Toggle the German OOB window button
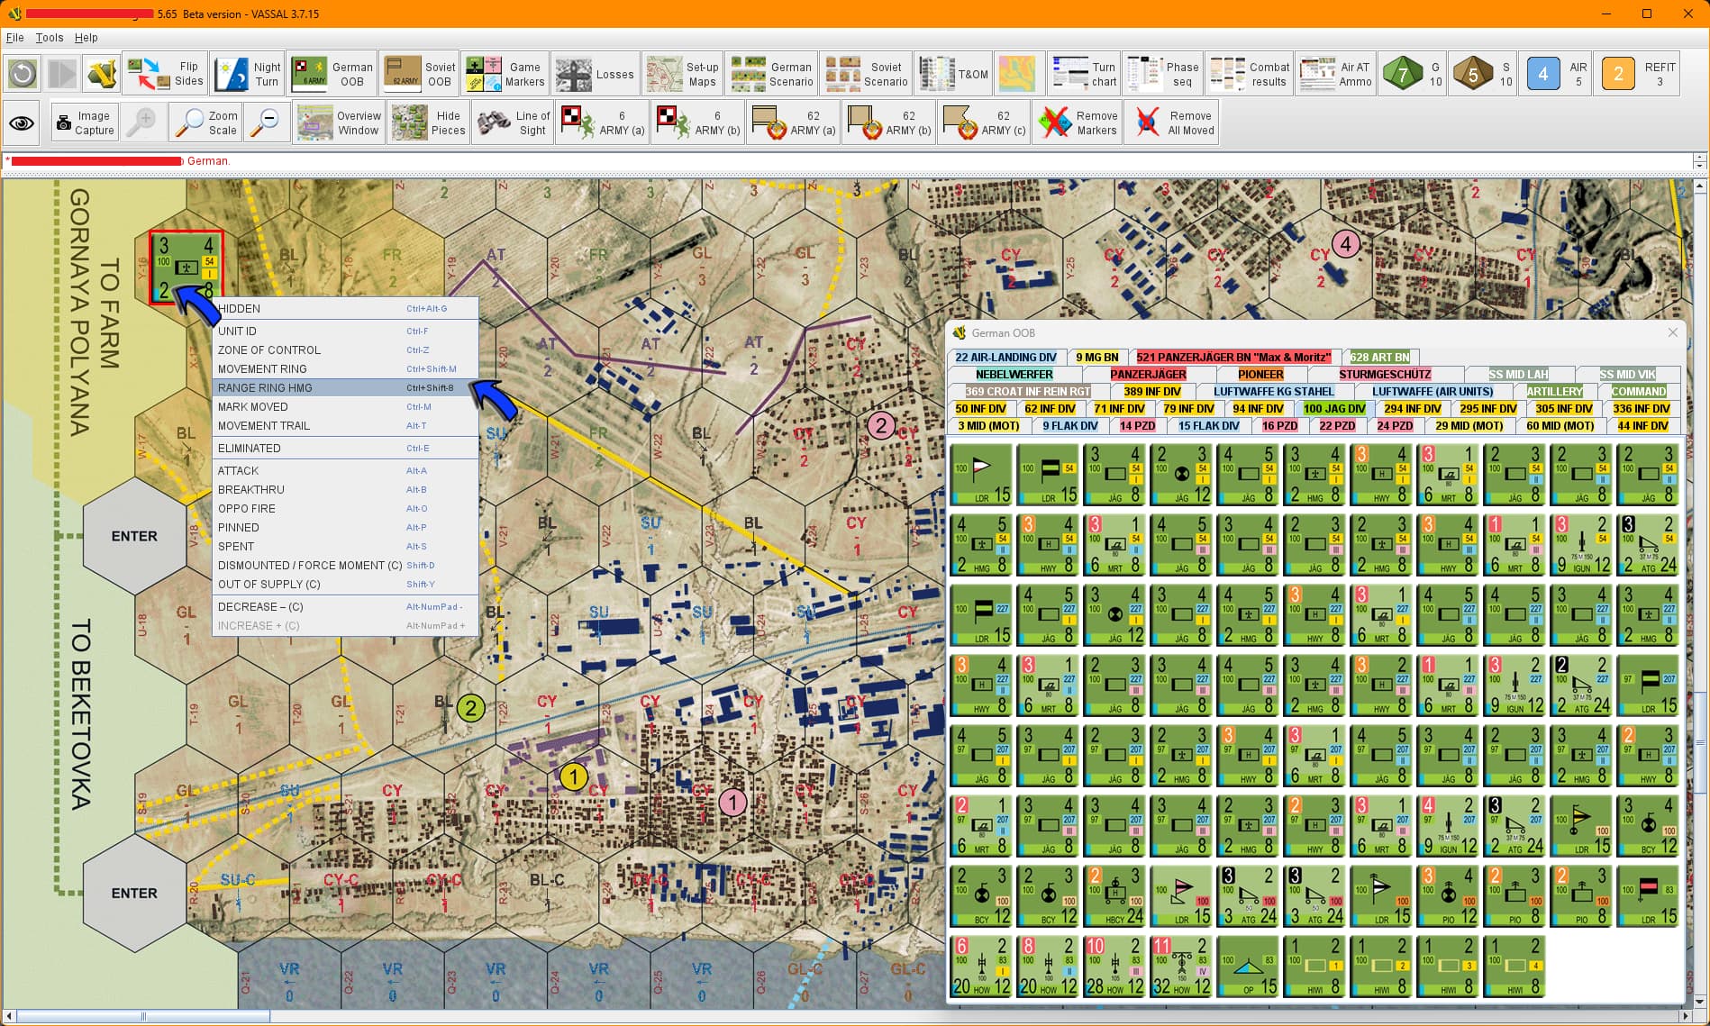Image resolution: width=1710 pixels, height=1026 pixels. [x=332, y=74]
